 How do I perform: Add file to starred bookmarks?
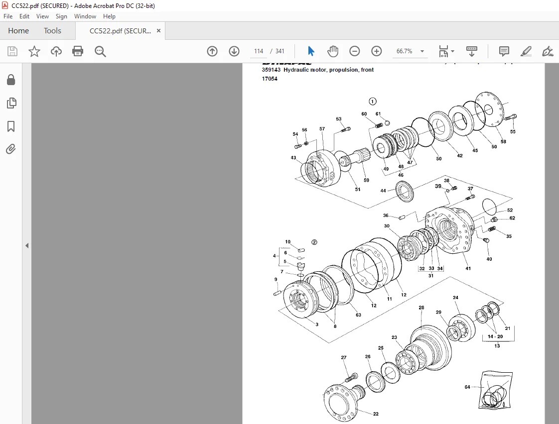tap(34, 51)
